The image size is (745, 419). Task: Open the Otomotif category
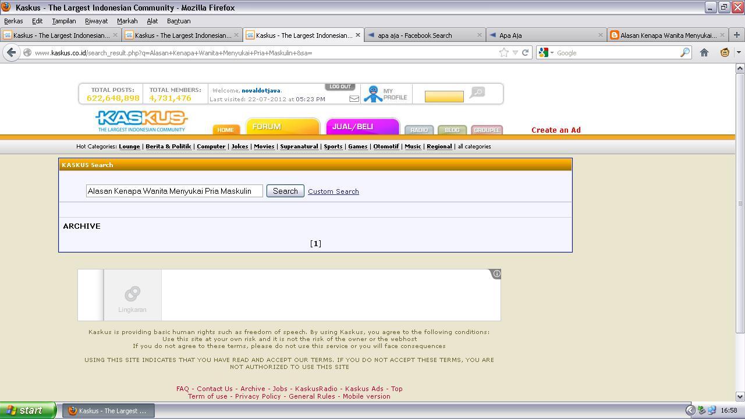click(x=386, y=147)
